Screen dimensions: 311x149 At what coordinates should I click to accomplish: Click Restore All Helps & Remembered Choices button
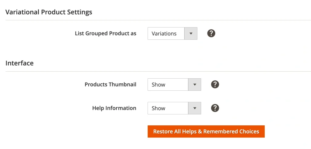point(206,131)
